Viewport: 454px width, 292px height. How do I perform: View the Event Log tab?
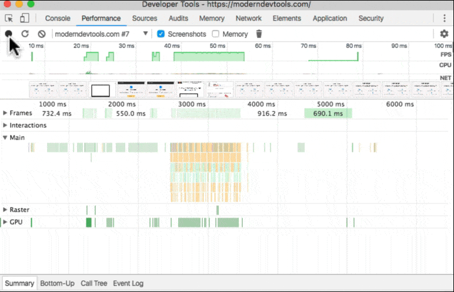pos(128,283)
